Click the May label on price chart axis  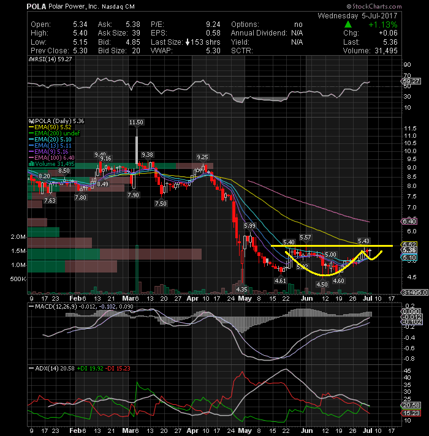tap(245, 299)
